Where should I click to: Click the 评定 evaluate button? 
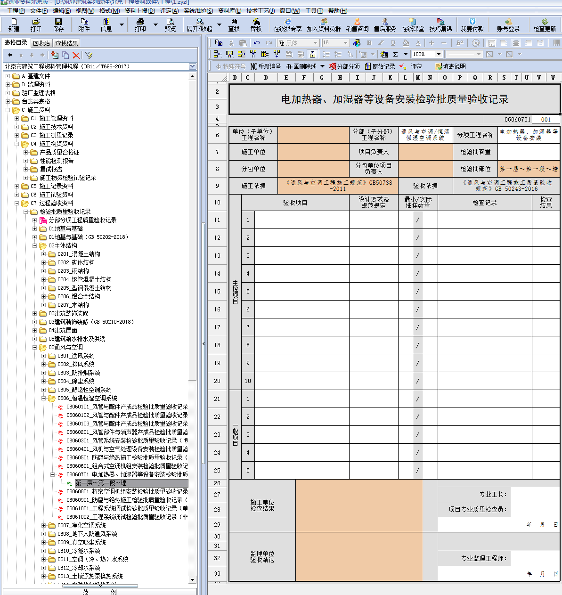click(411, 66)
